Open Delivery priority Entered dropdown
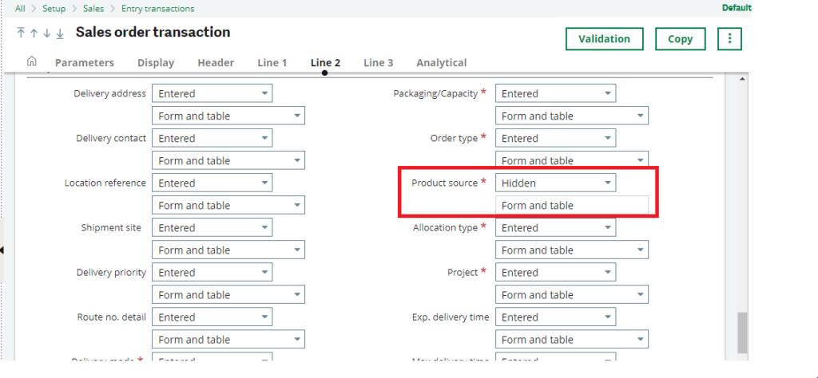This screenshot has height=378, width=818. pos(212,273)
